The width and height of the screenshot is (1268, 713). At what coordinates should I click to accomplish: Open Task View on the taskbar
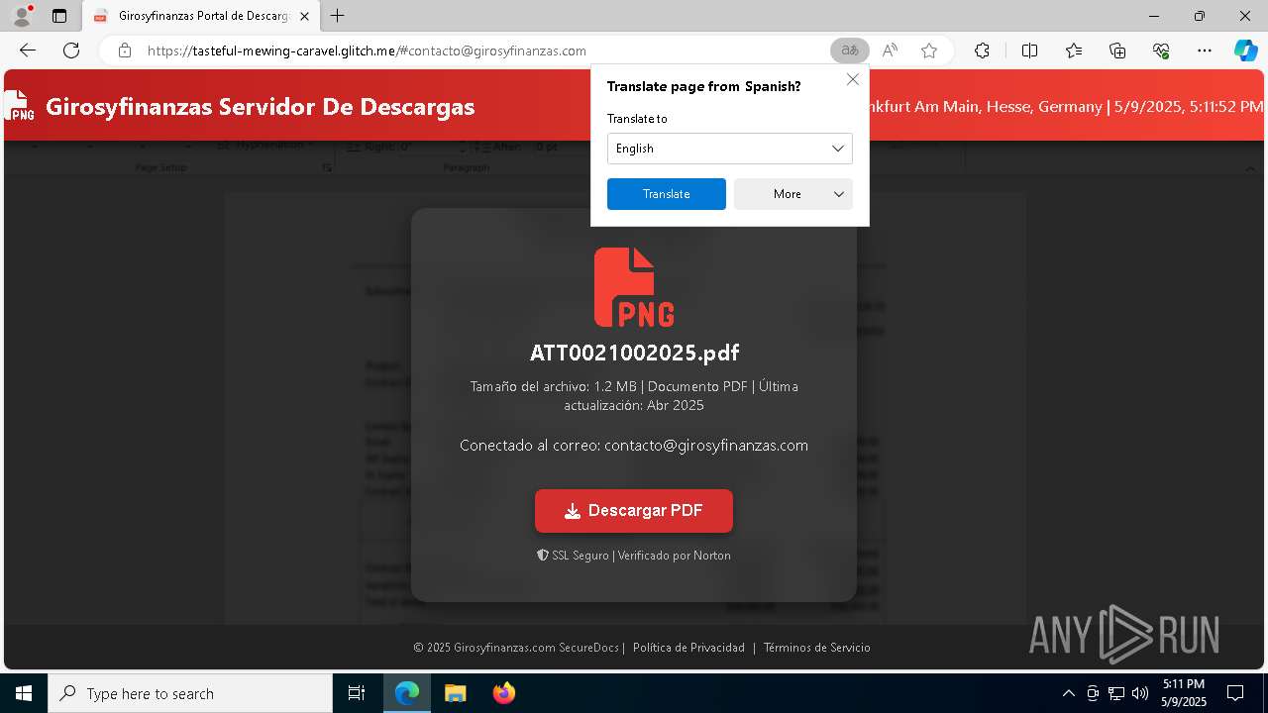point(357,693)
